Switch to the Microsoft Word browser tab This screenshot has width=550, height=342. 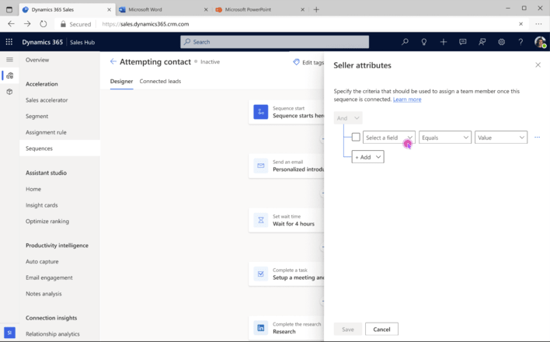[x=164, y=9]
